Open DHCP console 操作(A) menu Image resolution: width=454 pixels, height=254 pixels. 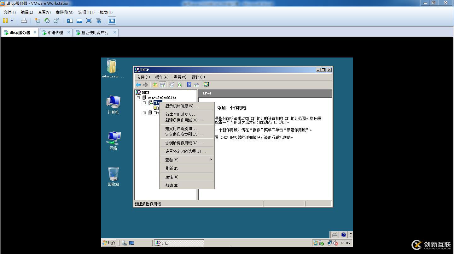(162, 77)
